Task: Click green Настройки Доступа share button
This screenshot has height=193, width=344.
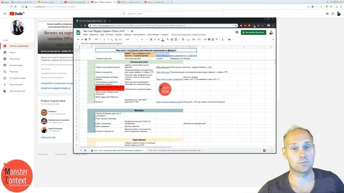Action: pos(253,32)
